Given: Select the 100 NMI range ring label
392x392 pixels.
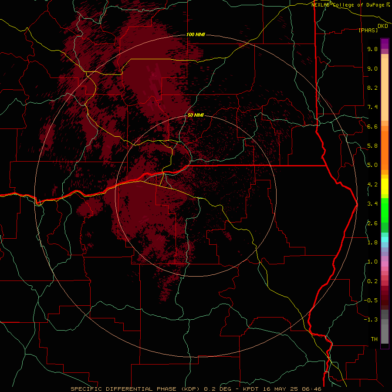Looking at the screenshot, I should 196,34.
